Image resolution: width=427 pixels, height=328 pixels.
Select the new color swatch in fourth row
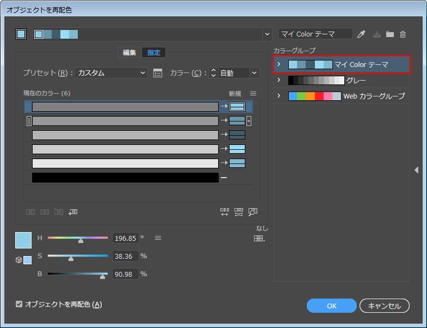237,149
